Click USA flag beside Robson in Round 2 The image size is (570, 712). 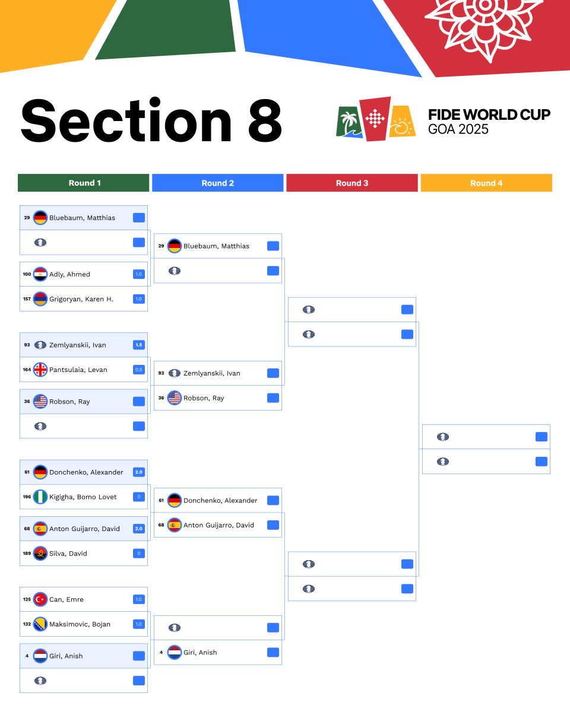175,398
